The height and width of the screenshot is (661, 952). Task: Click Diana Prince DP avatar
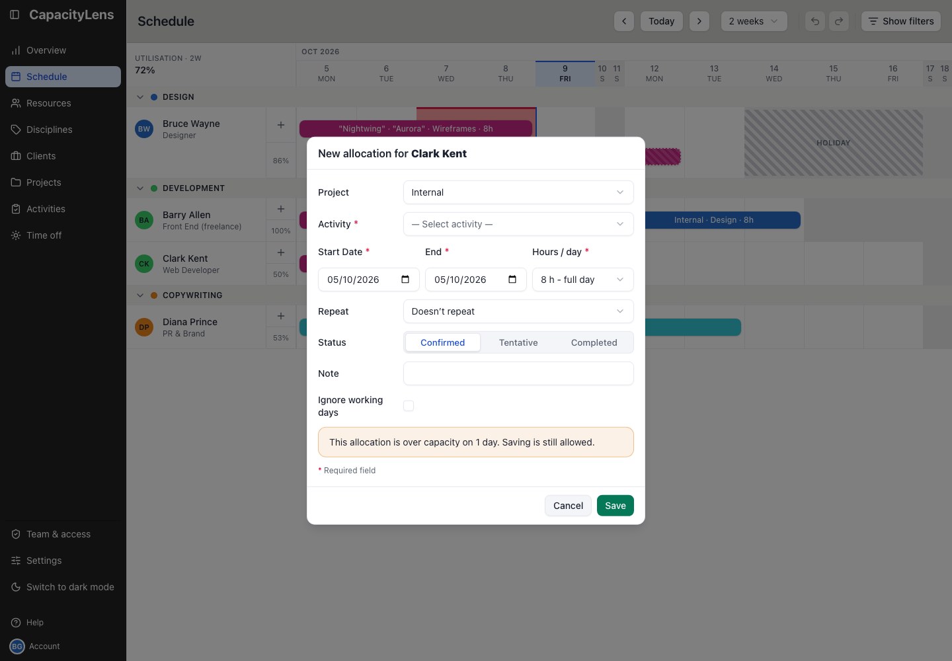click(x=144, y=327)
